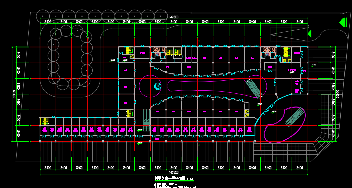Select the small solid green triangle entrance marker
This screenshot has height=188, width=352.
pyautogui.click(x=310, y=33)
